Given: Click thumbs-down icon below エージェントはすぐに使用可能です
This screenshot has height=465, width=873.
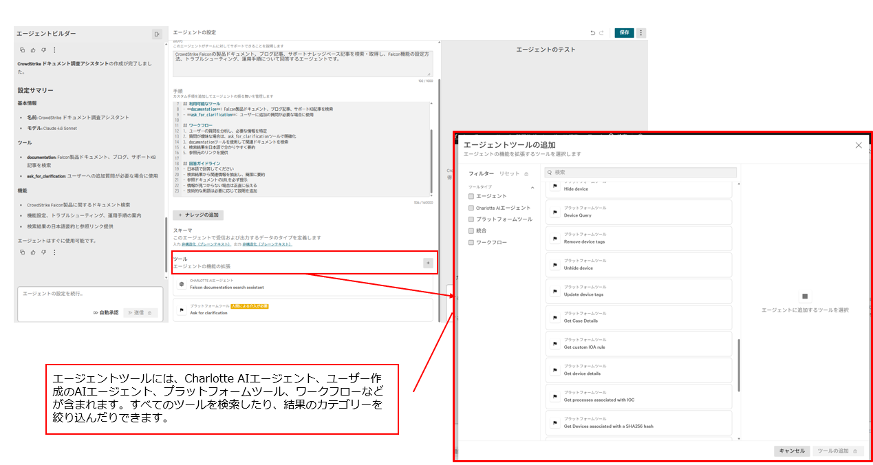Looking at the screenshot, I should coord(44,252).
